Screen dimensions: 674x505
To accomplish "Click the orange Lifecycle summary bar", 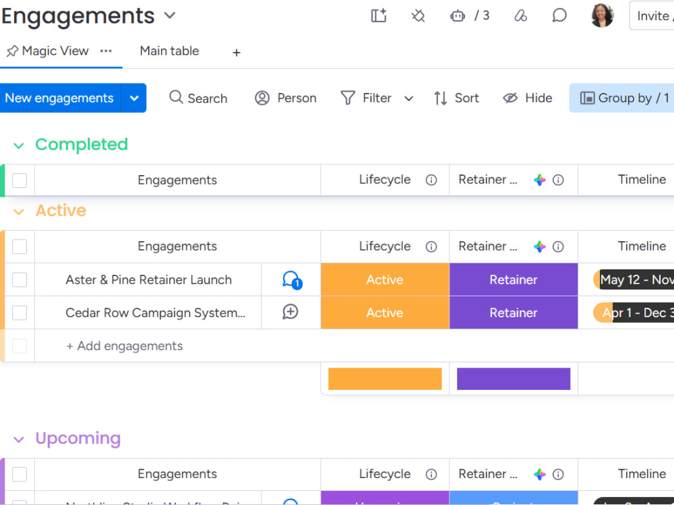I will point(385,378).
